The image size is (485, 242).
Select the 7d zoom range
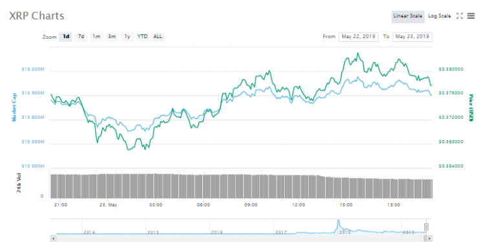(x=81, y=37)
